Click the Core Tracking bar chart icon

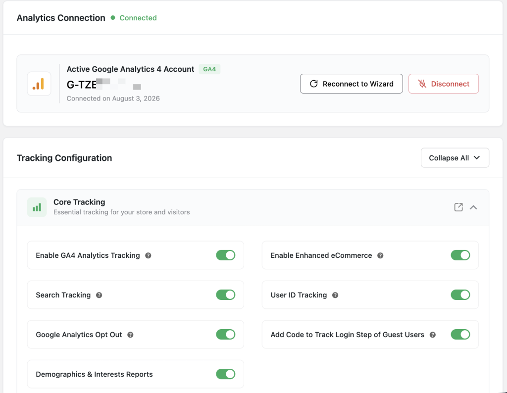pyautogui.click(x=37, y=207)
